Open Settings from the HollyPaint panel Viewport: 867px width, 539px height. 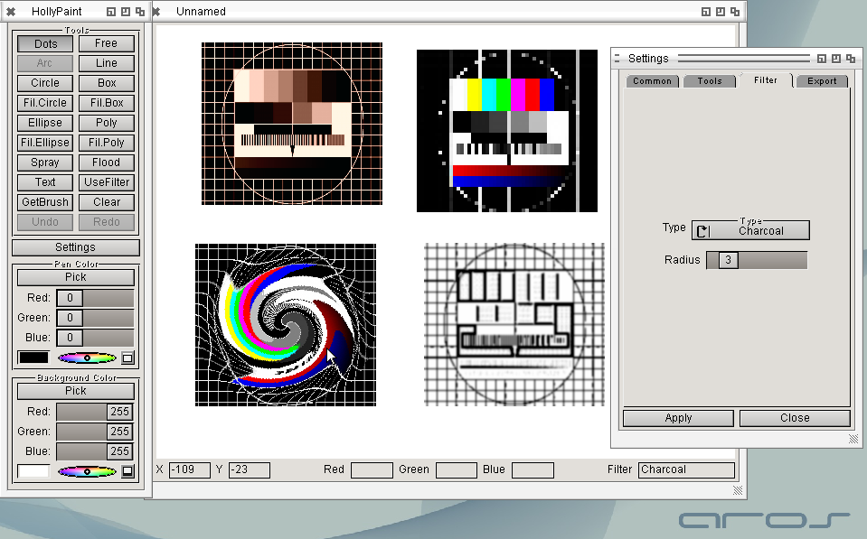(75, 247)
